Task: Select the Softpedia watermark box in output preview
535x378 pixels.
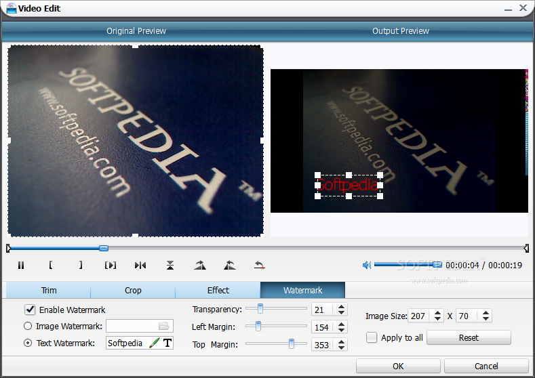Action: point(349,186)
